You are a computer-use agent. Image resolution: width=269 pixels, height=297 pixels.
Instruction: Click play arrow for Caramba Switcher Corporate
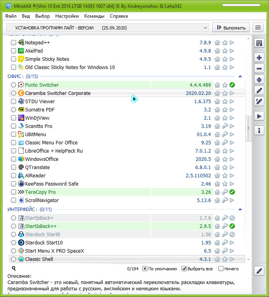[232, 93]
